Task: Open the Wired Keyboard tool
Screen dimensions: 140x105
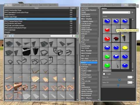Action: [x=89, y=93]
